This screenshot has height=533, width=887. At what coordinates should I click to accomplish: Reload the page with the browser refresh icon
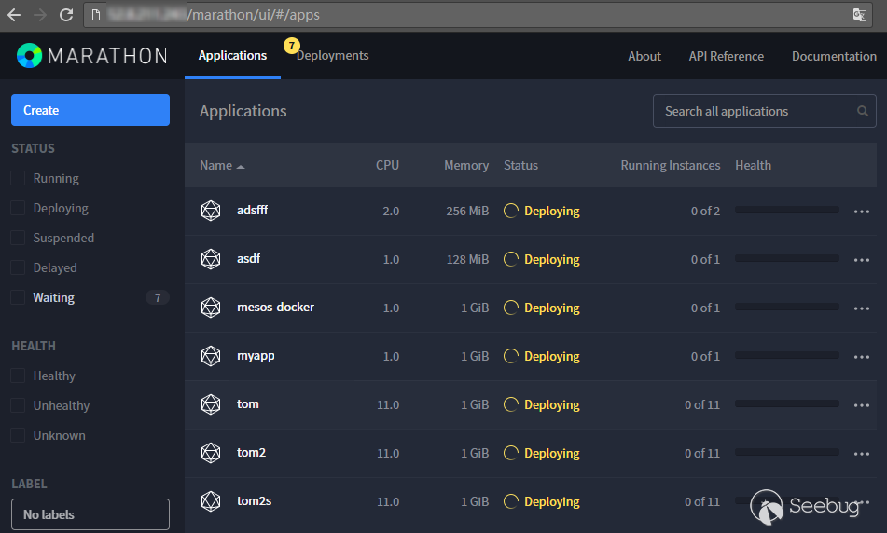point(65,15)
